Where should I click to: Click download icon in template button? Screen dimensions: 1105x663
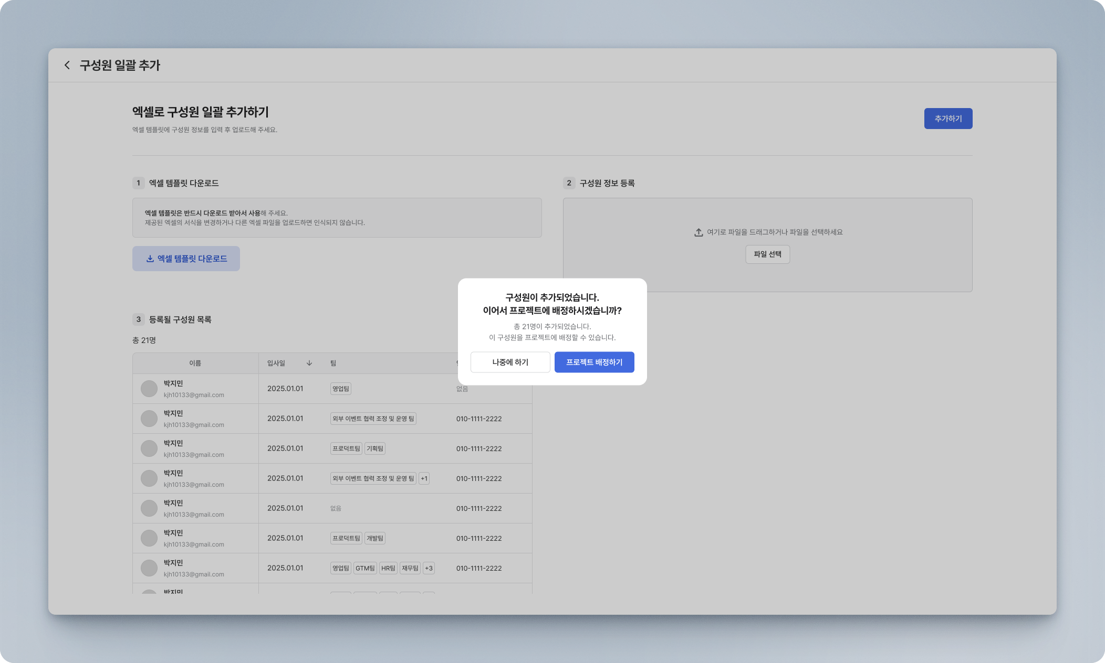pyautogui.click(x=150, y=259)
